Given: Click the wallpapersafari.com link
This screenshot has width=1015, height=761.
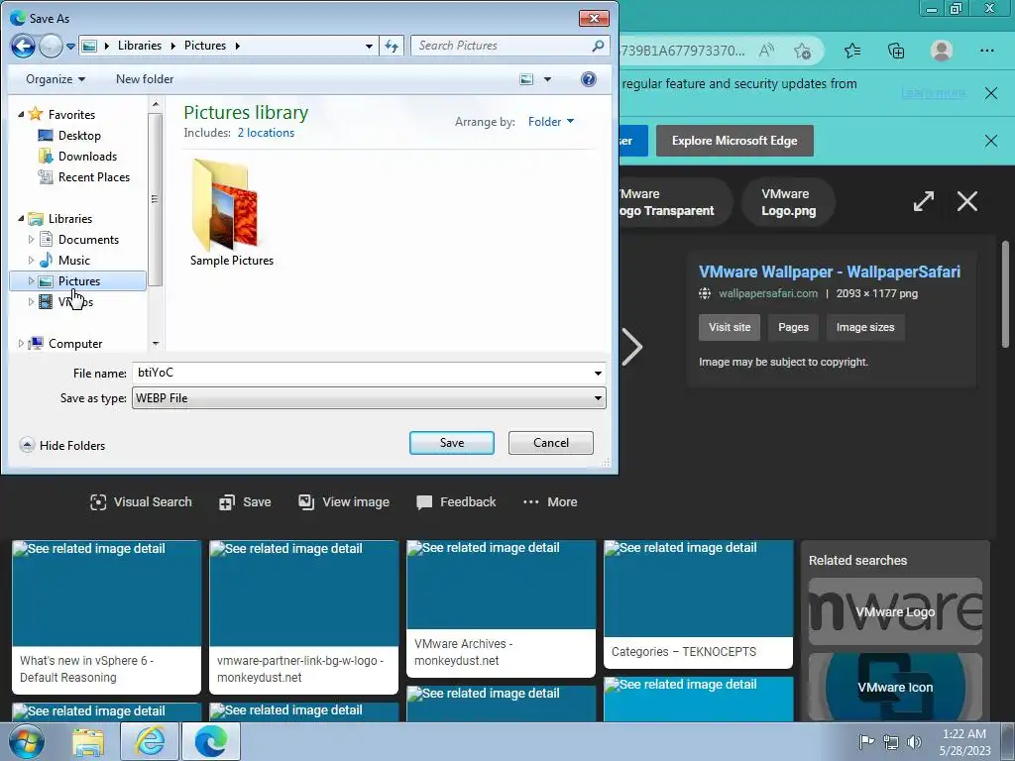Looking at the screenshot, I should [x=768, y=293].
